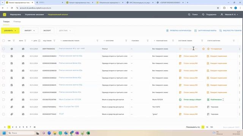Expand the Добавить dropdown button
This screenshot has width=243, height=136.
tap(10, 31)
